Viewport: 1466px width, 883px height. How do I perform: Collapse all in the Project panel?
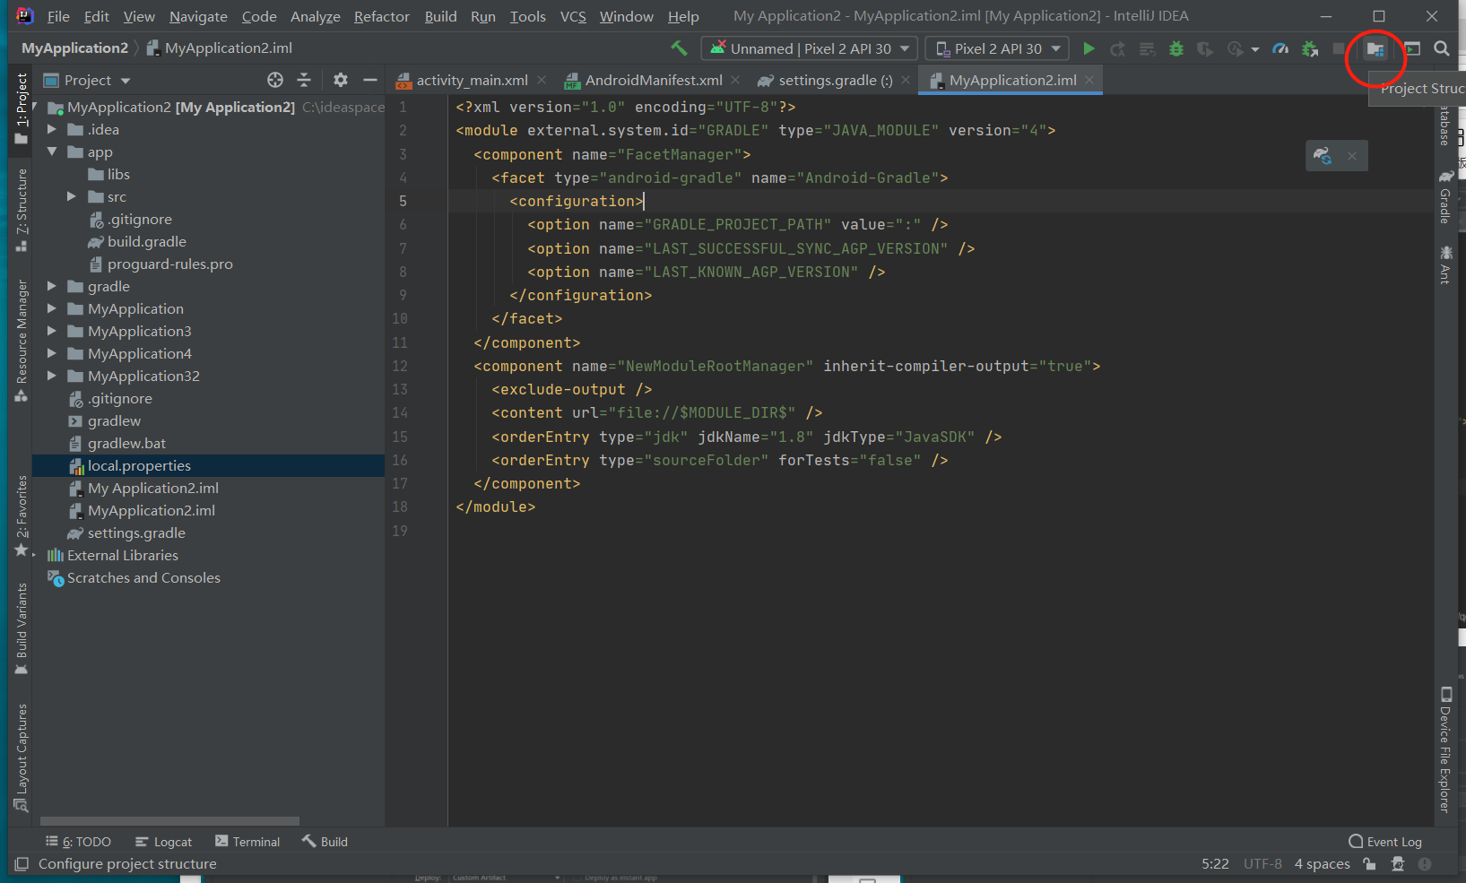click(304, 80)
